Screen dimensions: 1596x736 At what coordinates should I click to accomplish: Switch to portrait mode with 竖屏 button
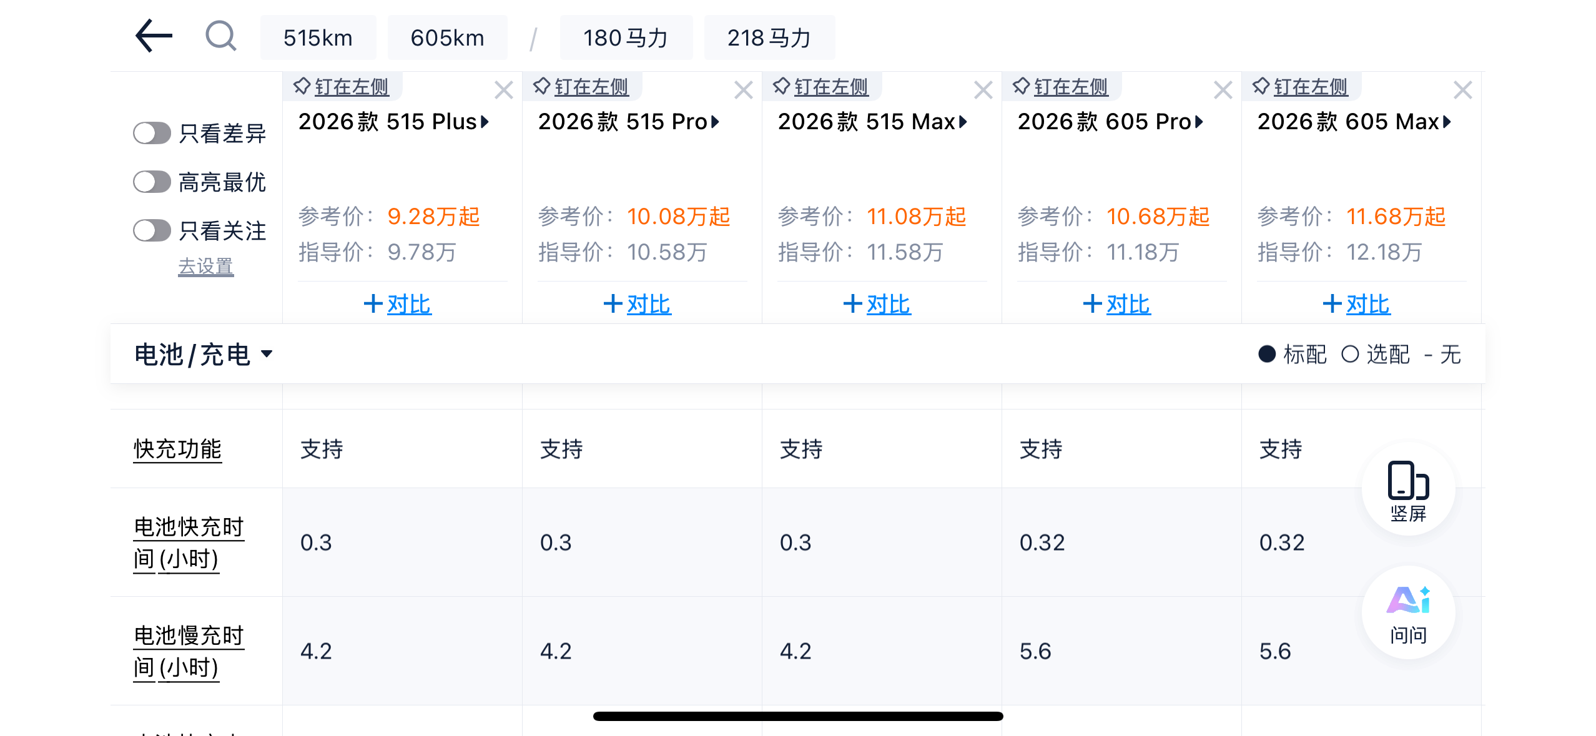coord(1408,489)
